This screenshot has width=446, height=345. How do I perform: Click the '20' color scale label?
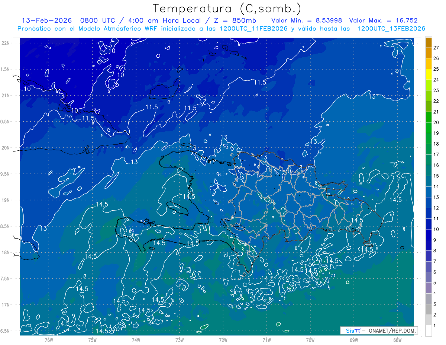pos(436,122)
